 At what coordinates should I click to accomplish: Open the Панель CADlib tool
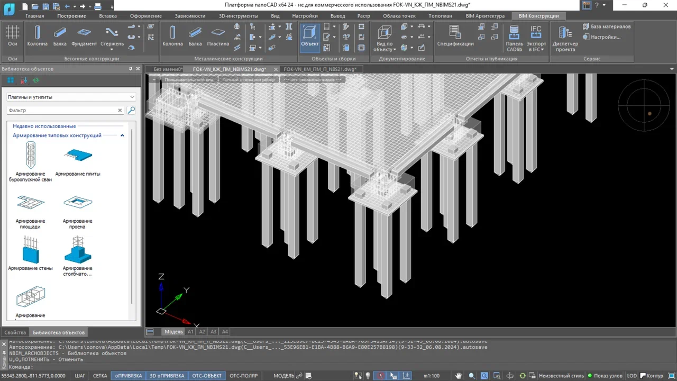pyautogui.click(x=514, y=36)
